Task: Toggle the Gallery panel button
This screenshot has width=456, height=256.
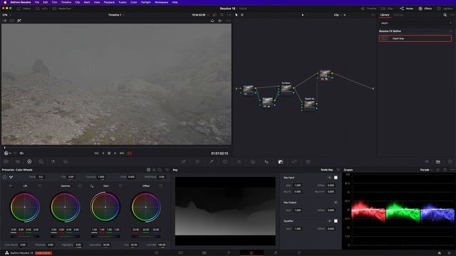Action: point(24,9)
